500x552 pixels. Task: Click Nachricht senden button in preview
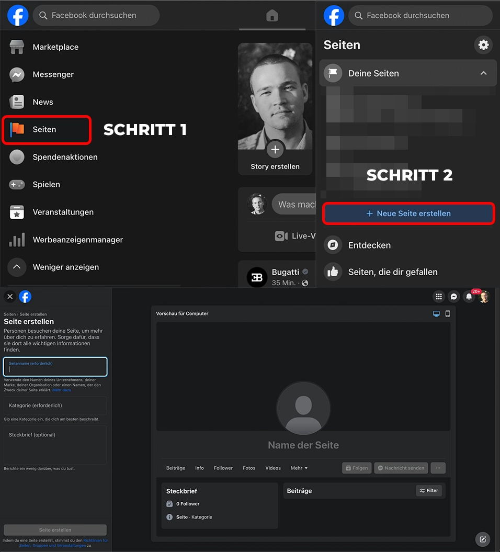point(401,468)
